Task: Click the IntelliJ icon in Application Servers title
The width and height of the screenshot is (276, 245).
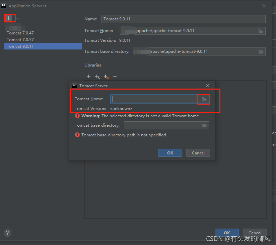Action: click(x=4, y=6)
